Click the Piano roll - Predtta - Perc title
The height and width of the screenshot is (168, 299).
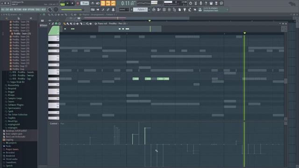112,24
